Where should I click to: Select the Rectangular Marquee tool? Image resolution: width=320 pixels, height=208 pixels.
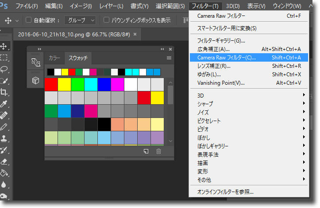click(4, 58)
